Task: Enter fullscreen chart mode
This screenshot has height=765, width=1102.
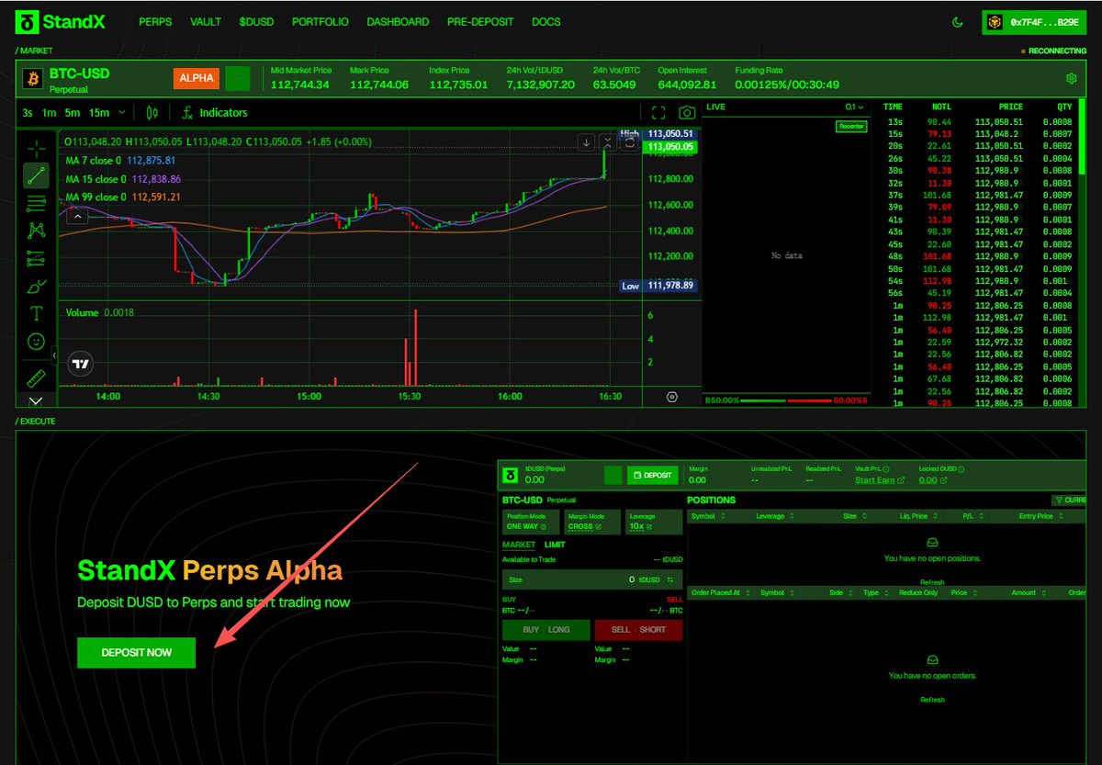Action: 658,113
